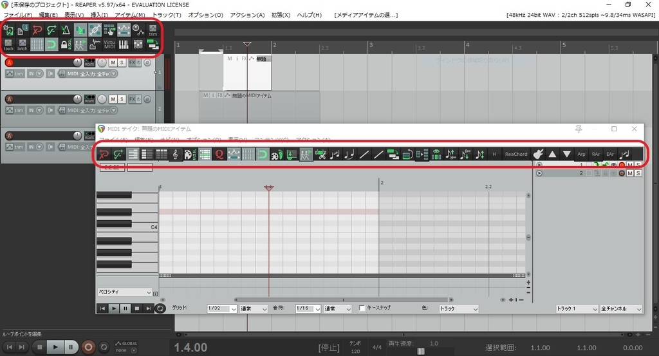Click the Virtu MIDI keyboard button
659x356 pixels.
tap(109, 44)
